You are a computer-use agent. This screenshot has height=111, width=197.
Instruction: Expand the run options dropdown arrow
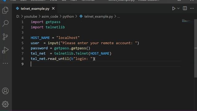pos(178,8)
